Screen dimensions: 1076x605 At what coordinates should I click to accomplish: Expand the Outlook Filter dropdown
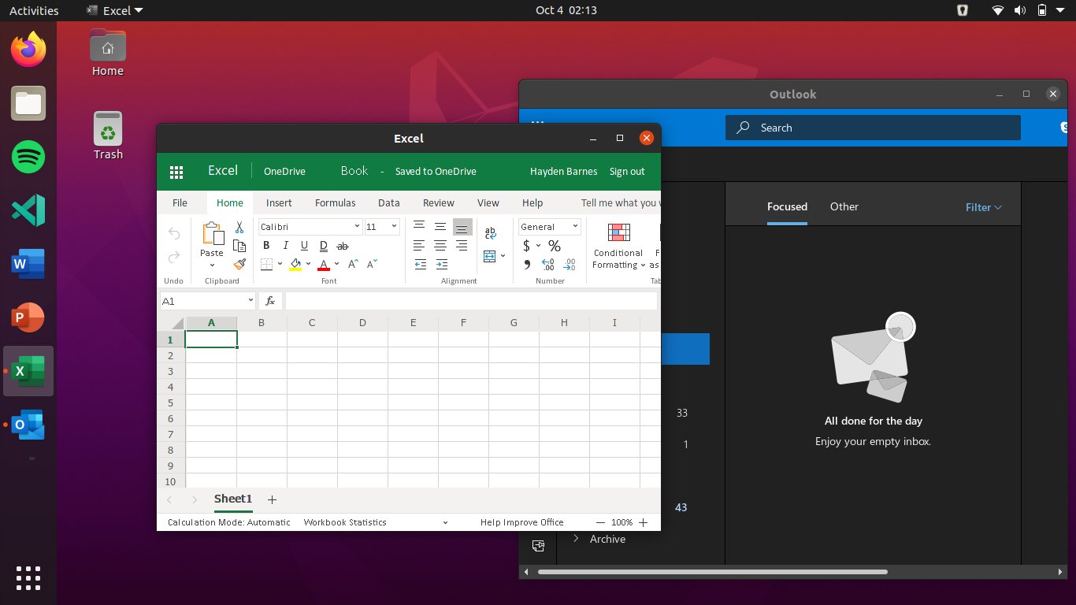click(983, 207)
